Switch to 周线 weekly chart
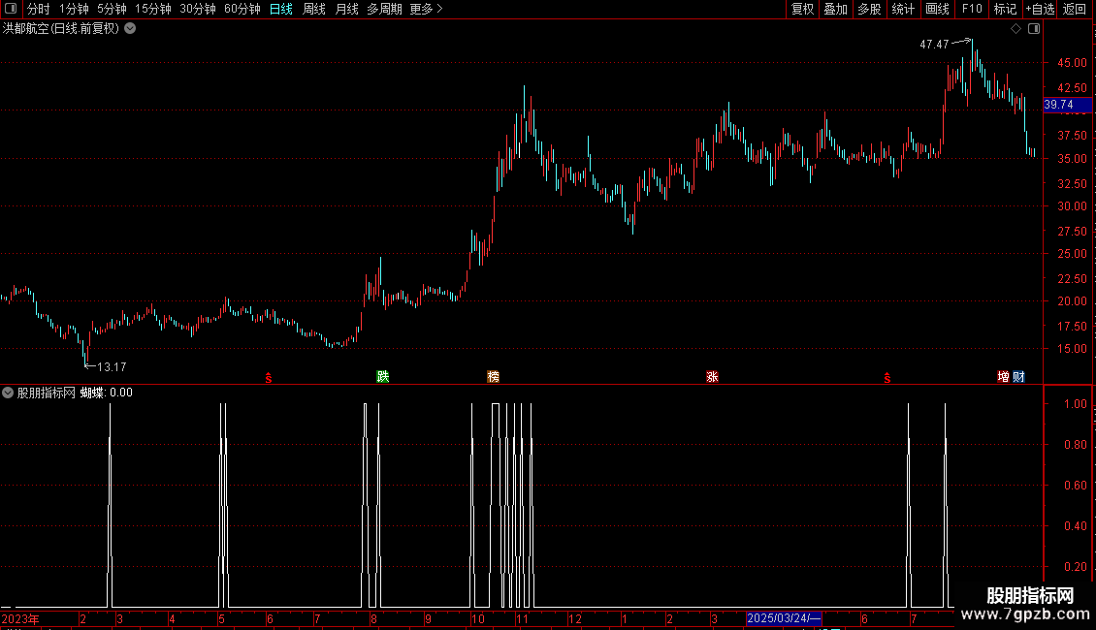1096x630 pixels. (314, 9)
